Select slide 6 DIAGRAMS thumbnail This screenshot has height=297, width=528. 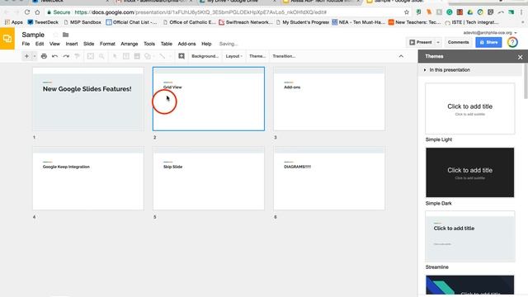coord(329,178)
